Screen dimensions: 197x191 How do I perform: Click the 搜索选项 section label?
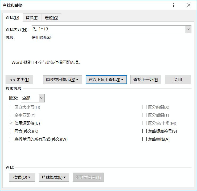point(14,89)
